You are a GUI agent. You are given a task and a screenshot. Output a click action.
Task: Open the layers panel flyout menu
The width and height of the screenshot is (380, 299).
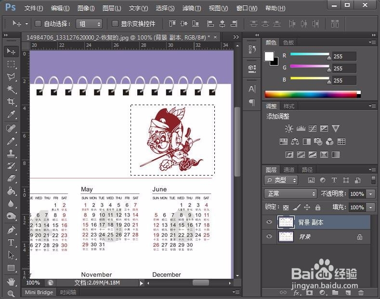tap(372, 169)
